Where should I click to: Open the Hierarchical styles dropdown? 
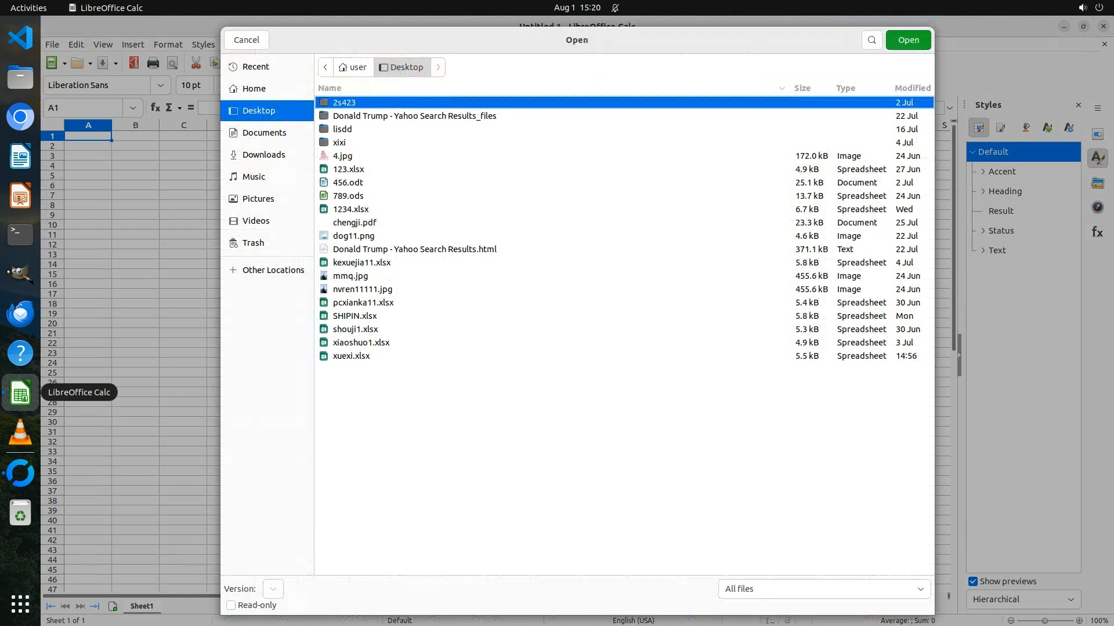[1023, 599]
